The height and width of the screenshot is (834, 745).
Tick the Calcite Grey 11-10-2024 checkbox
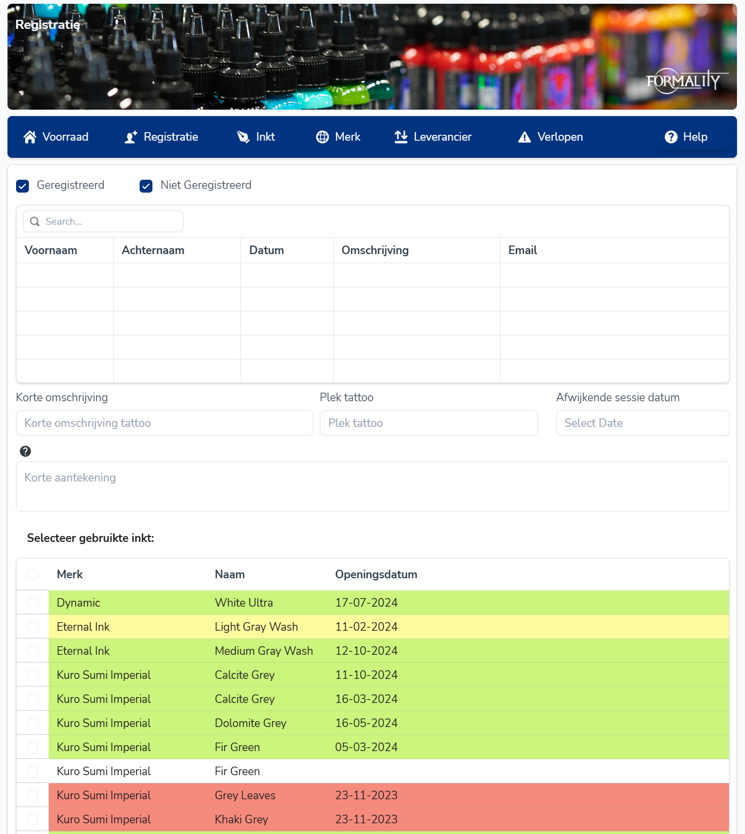point(33,675)
